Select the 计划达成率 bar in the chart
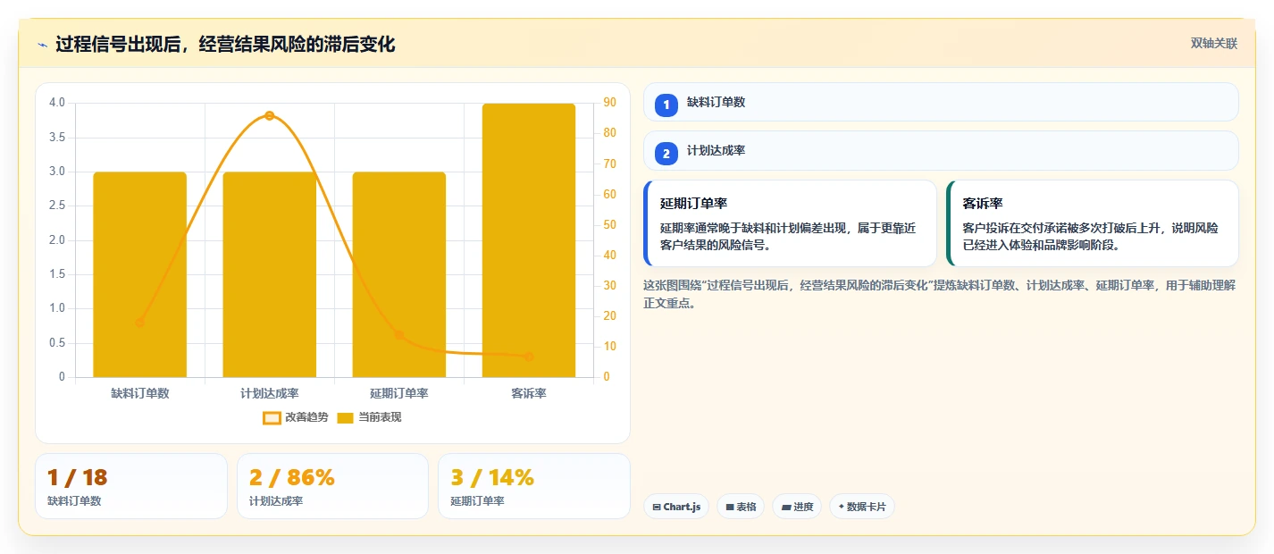 [x=270, y=274]
